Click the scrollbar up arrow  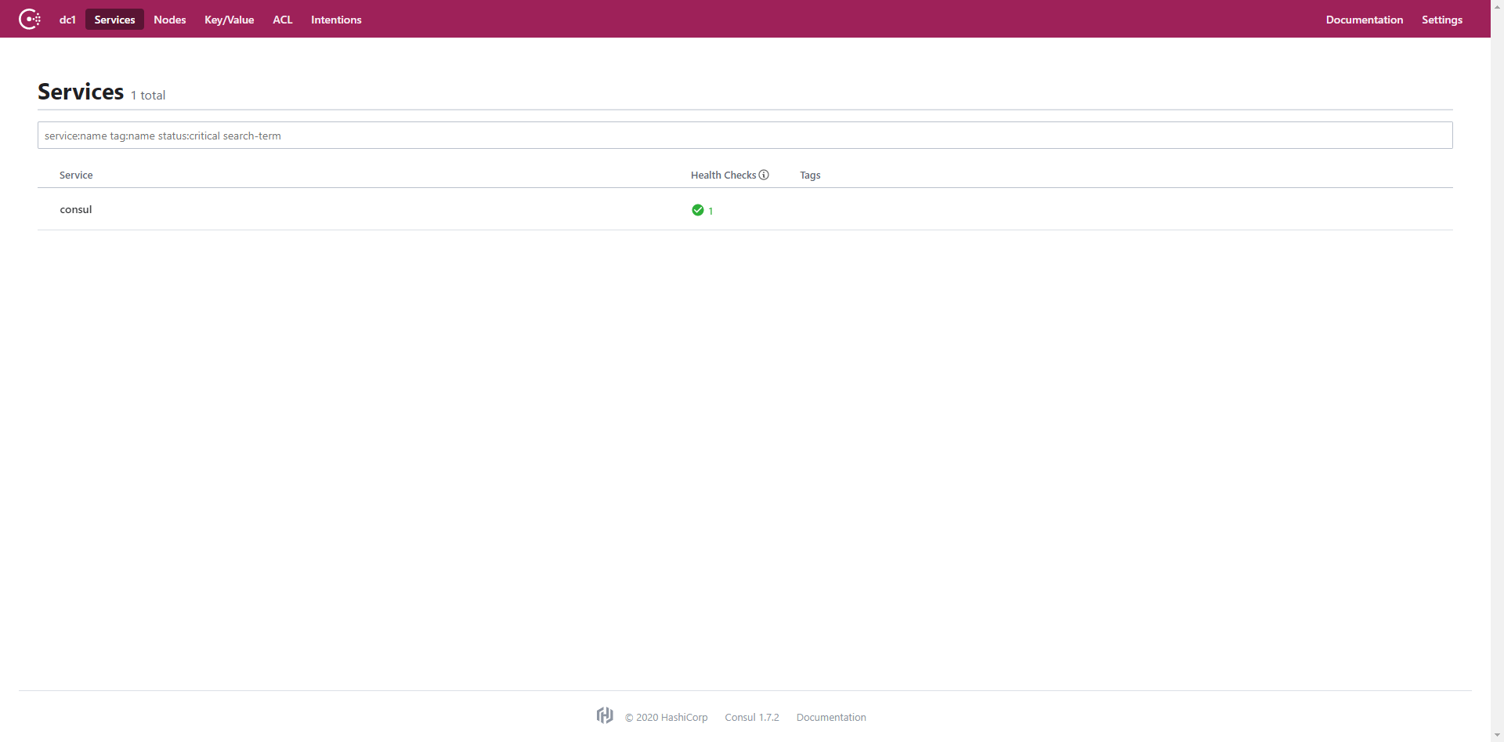pos(1497,6)
